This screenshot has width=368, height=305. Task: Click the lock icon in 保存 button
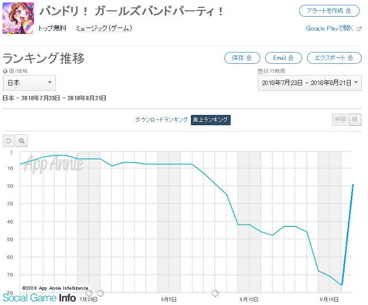point(249,58)
